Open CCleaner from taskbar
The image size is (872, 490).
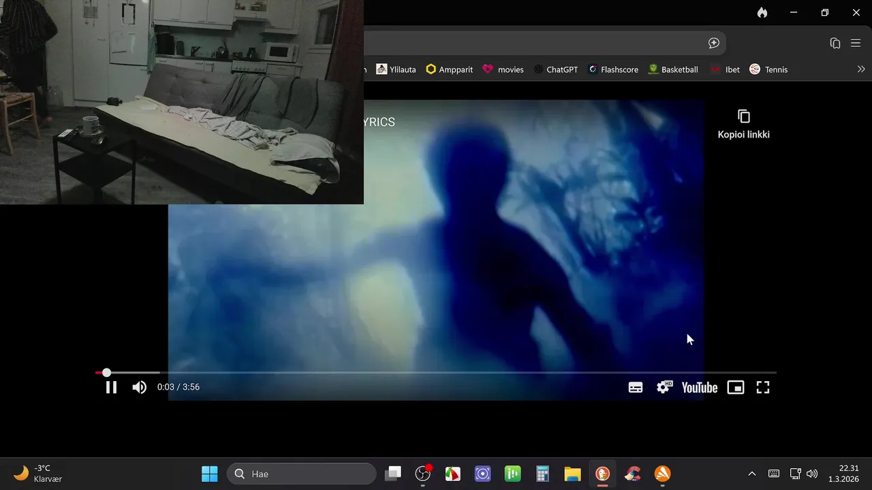click(633, 474)
